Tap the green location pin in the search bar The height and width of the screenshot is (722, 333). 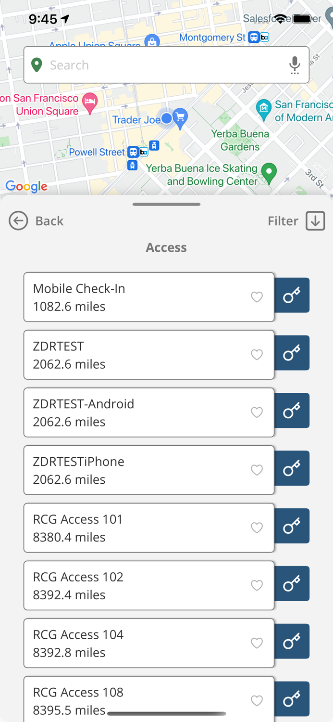click(37, 65)
